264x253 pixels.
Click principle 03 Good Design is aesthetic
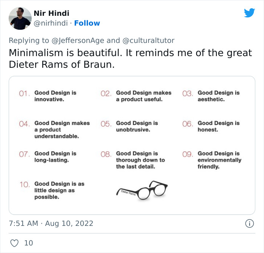(x=218, y=96)
